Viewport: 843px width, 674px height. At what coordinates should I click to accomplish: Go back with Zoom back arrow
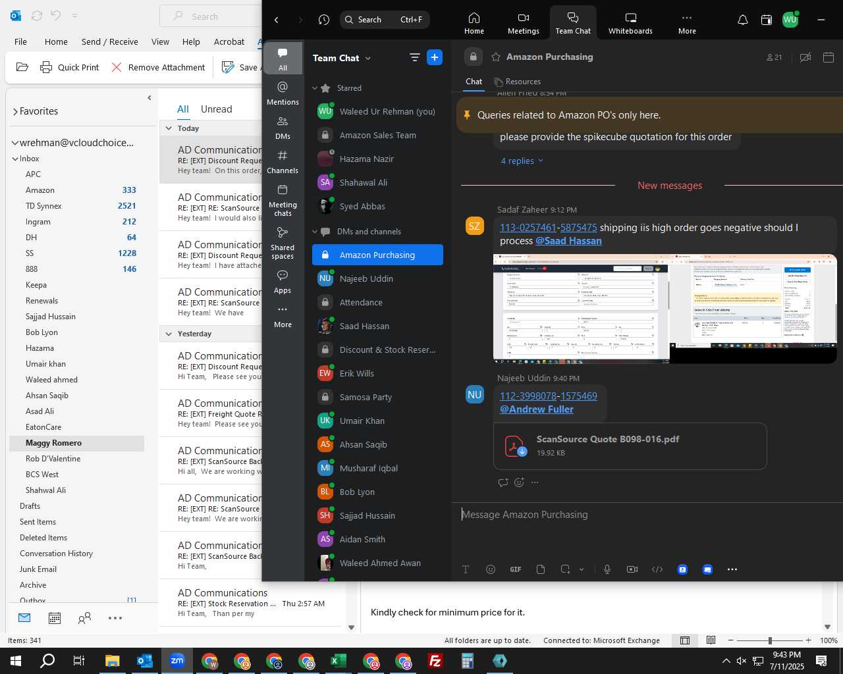coord(277,20)
